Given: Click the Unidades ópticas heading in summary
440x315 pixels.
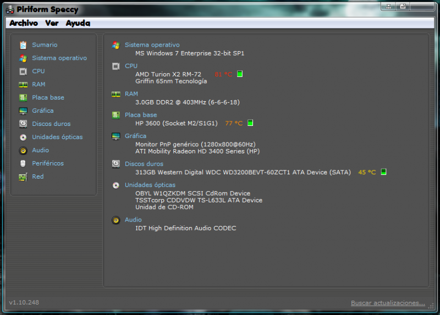Looking at the screenshot, I should coord(150,185).
